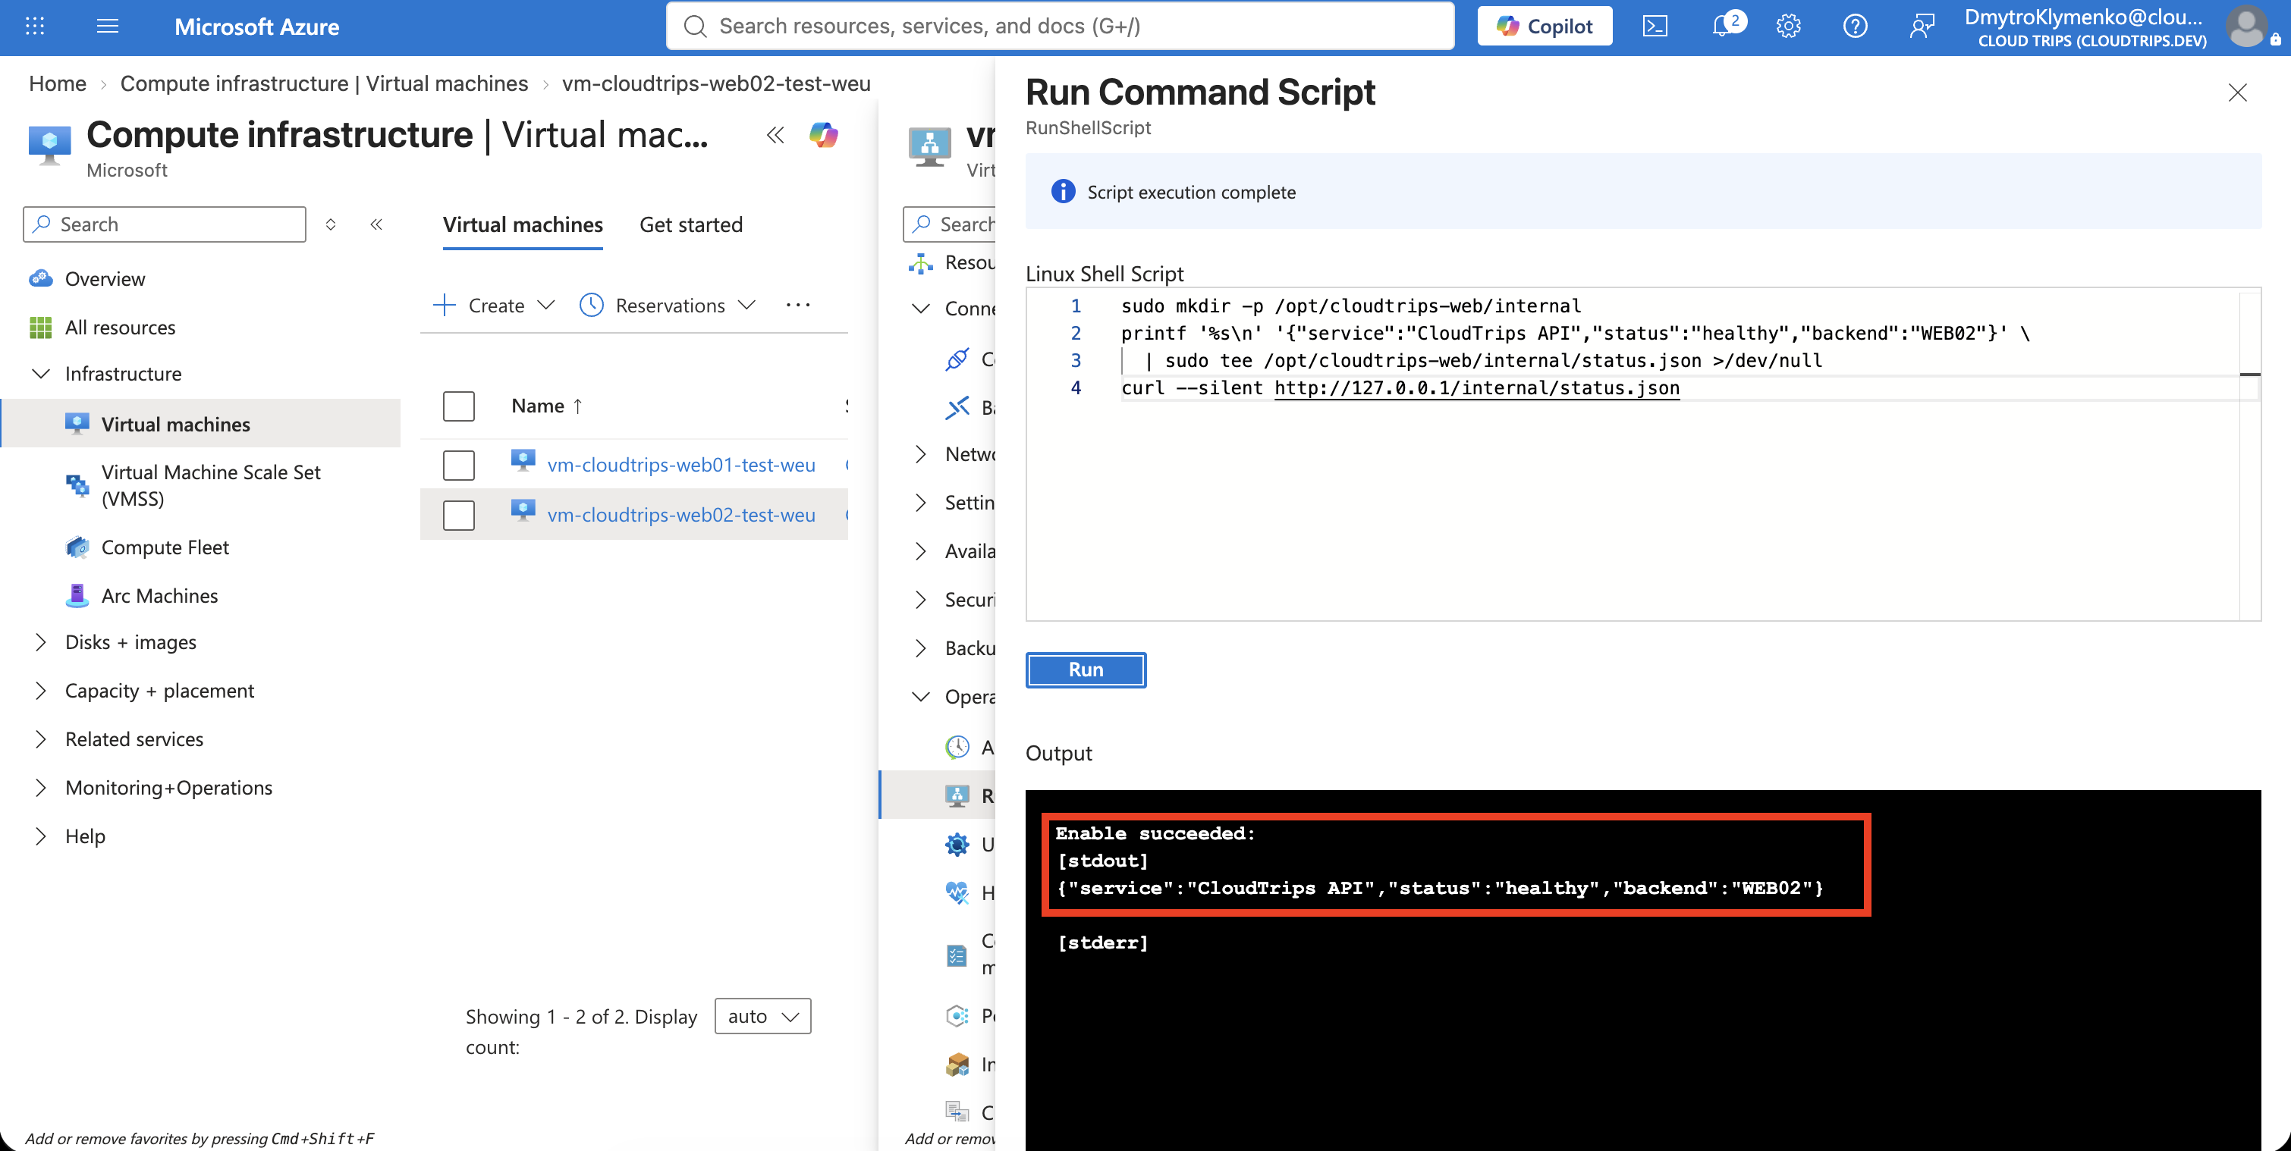This screenshot has height=1151, width=2291.
Task: Open Inventory box icon item
Action: click(957, 1064)
